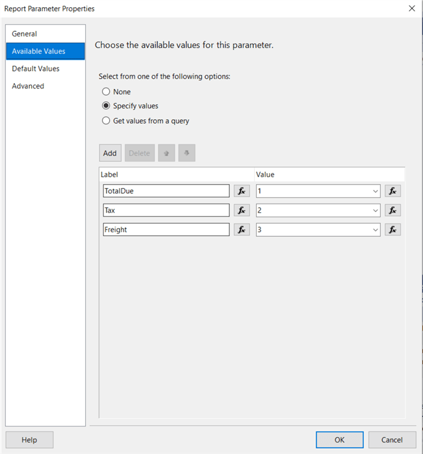
Task: Choose the Specify values radio option
Action: [x=106, y=106]
